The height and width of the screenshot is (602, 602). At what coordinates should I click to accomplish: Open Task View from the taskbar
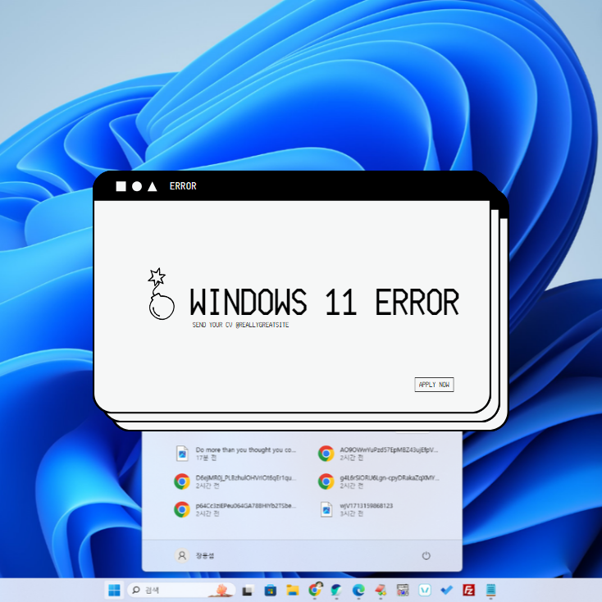pyautogui.click(x=248, y=590)
